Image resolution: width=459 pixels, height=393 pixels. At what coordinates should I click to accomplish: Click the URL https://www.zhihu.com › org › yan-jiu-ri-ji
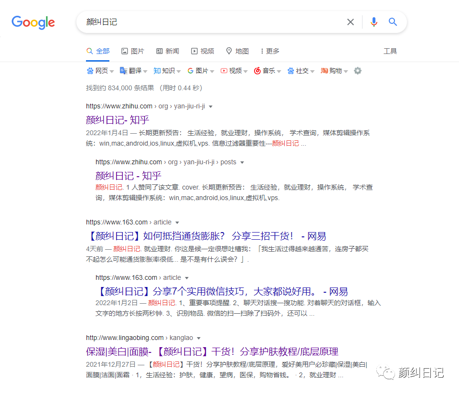(x=146, y=106)
